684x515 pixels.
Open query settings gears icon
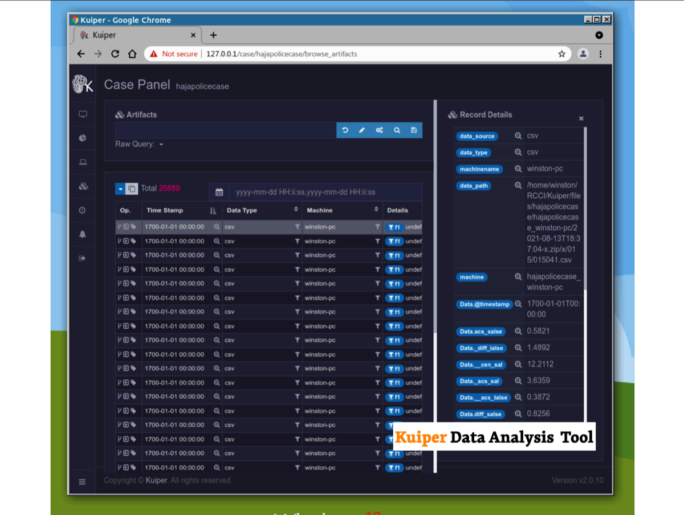pos(379,130)
